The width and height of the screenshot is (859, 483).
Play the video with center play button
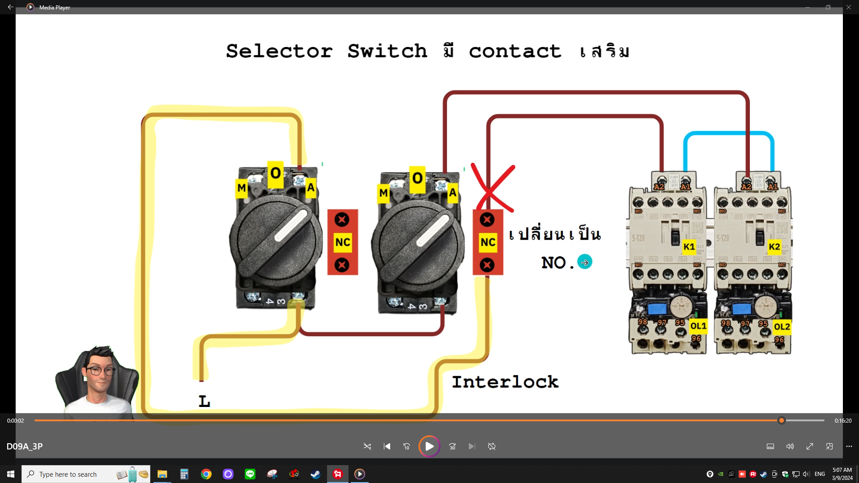[429, 446]
